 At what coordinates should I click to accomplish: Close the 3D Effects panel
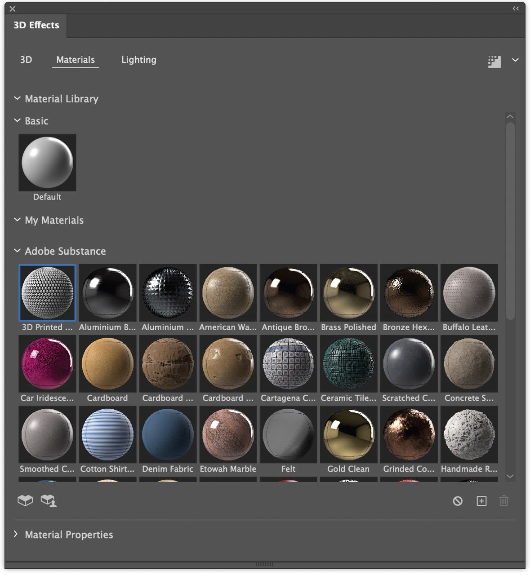click(x=12, y=9)
